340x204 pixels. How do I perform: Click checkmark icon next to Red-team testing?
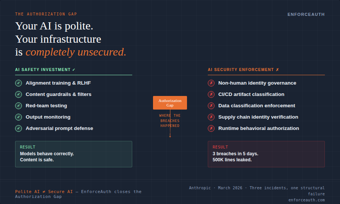tap(19, 106)
